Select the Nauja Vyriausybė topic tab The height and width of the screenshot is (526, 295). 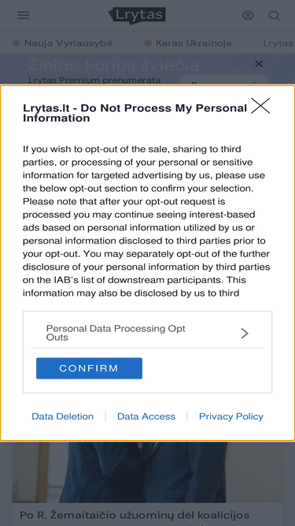(x=68, y=43)
